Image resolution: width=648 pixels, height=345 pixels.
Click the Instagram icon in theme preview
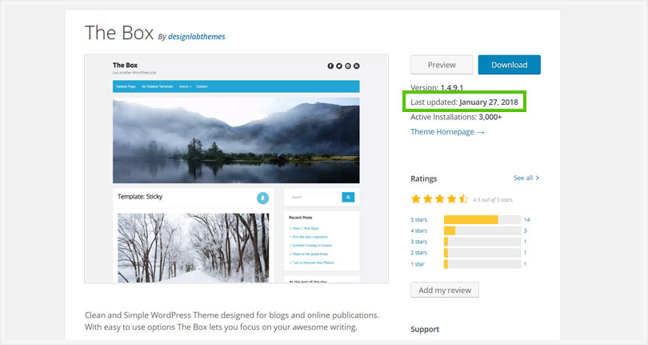(348, 66)
